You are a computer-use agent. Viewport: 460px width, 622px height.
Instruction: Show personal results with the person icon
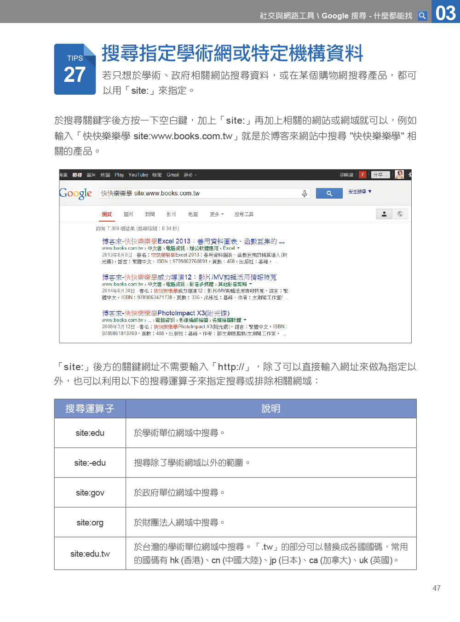(384, 214)
